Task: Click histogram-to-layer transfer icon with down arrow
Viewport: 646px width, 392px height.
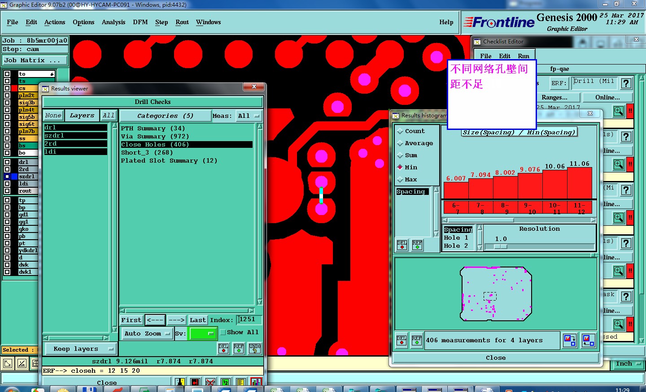Action: coord(570,340)
